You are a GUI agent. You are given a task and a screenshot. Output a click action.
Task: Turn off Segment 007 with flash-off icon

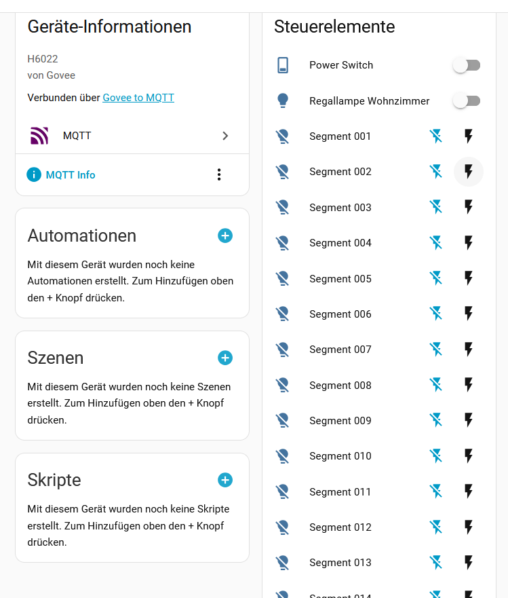pyautogui.click(x=436, y=350)
